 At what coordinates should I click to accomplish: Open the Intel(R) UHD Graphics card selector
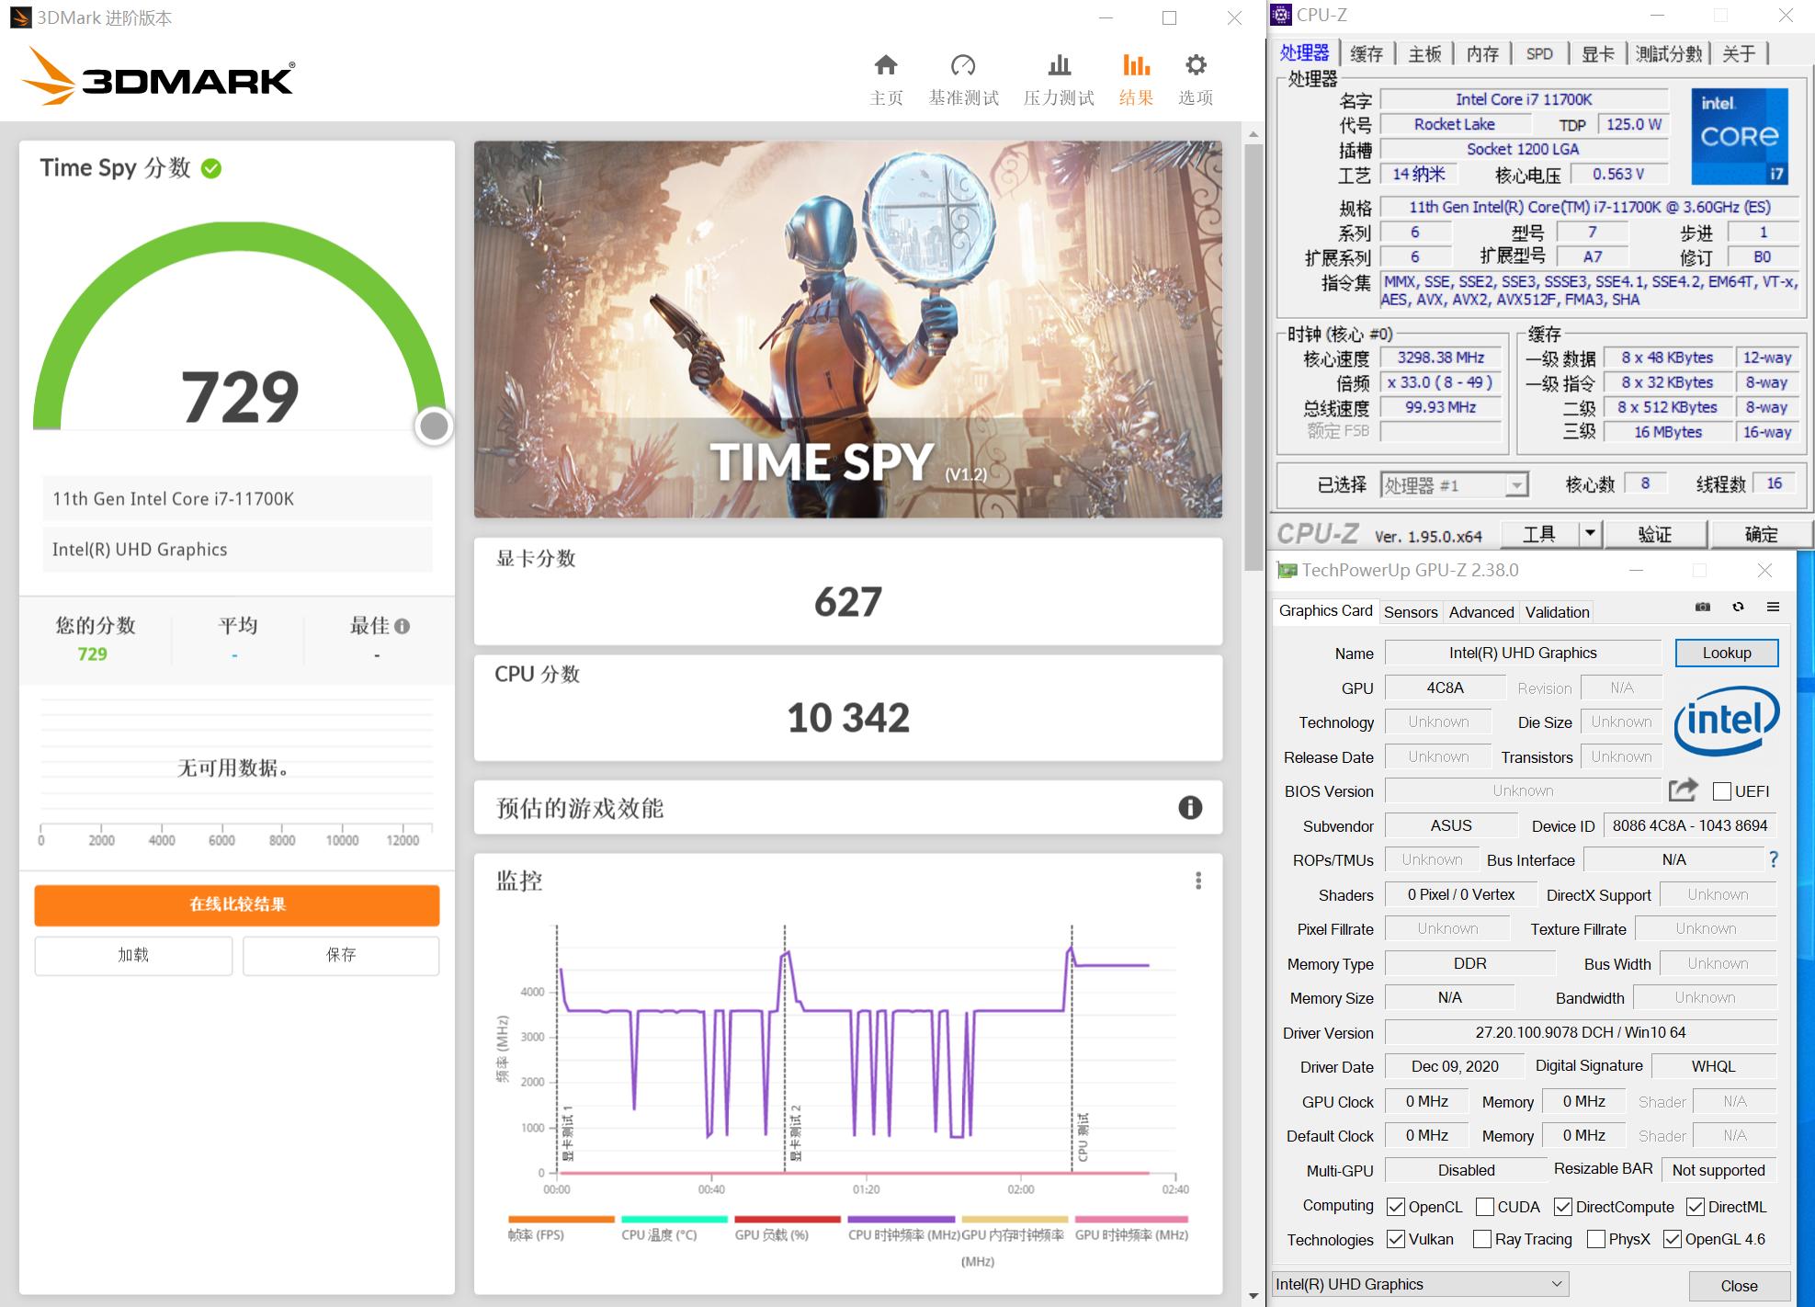[1418, 1283]
